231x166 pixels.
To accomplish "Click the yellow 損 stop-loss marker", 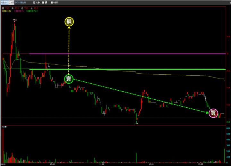I will 69,22.
